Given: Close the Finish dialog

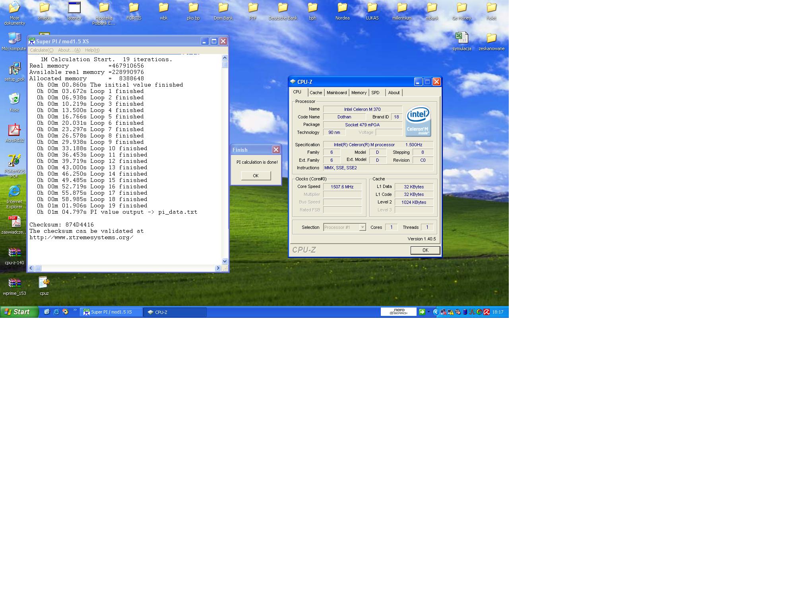Looking at the screenshot, I should 276,150.
